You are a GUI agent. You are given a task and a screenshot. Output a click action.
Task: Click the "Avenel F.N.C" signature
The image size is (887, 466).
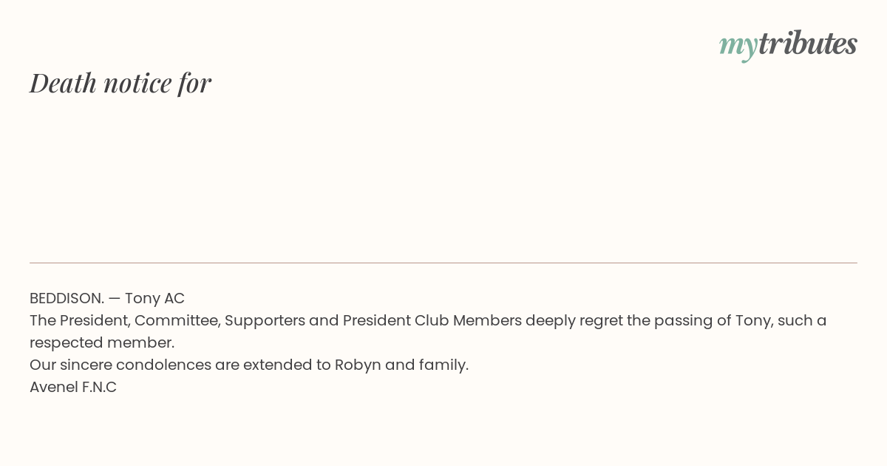(x=73, y=387)
